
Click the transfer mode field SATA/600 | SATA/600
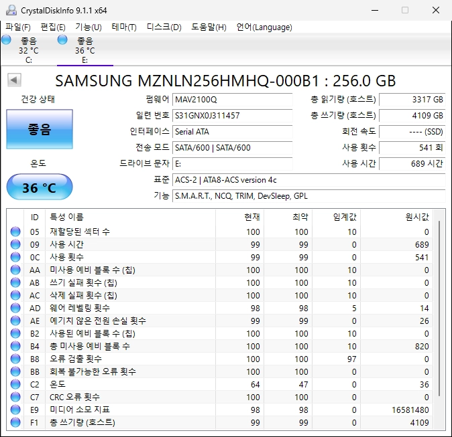coord(232,148)
